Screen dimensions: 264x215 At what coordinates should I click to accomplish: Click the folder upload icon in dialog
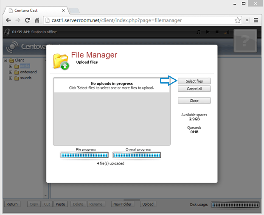[61, 61]
